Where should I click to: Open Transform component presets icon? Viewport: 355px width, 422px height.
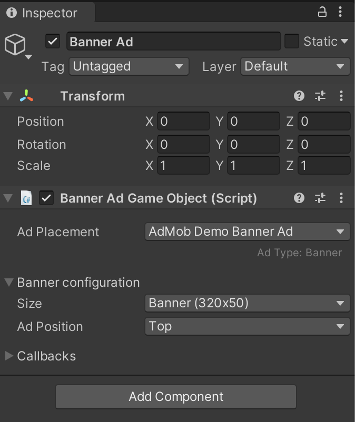click(320, 96)
